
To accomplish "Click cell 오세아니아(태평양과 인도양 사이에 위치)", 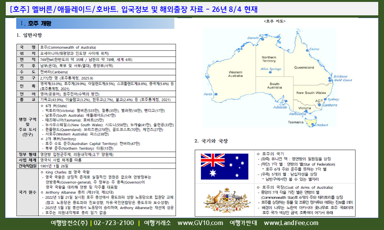I will pyautogui.click(x=107, y=54).
